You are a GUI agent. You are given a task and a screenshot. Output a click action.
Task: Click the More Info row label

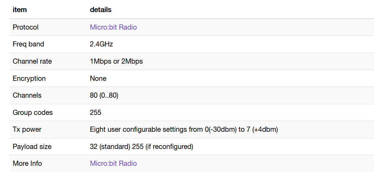click(27, 163)
